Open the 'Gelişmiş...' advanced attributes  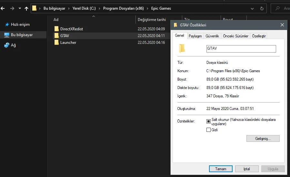tap(263, 139)
